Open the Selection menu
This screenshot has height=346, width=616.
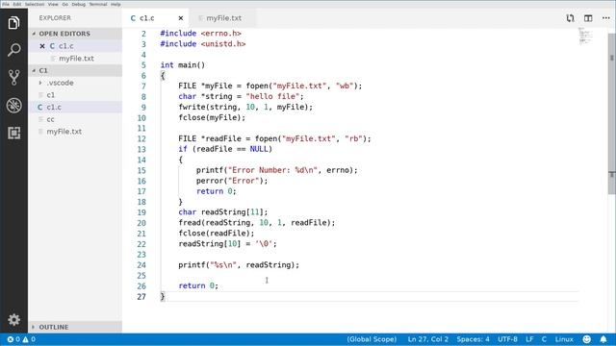(35, 4)
